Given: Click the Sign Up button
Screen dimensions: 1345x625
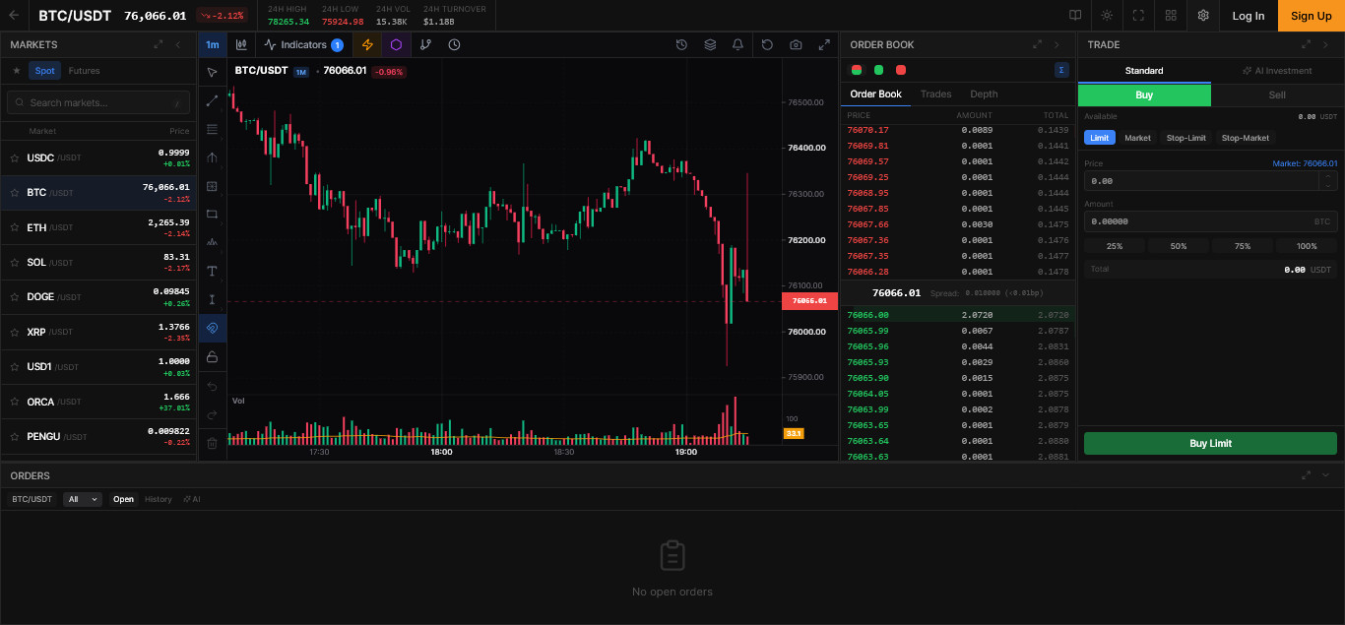Looking at the screenshot, I should point(1312,16).
